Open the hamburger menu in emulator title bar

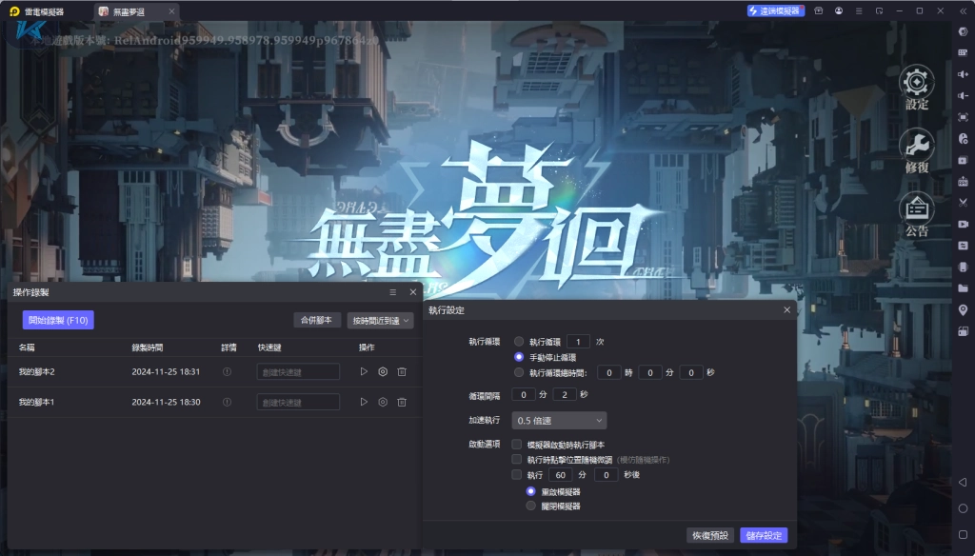pos(859,10)
